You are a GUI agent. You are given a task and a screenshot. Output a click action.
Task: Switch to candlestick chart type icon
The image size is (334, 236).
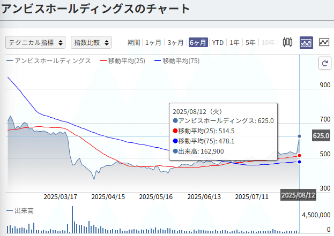(x=287, y=42)
